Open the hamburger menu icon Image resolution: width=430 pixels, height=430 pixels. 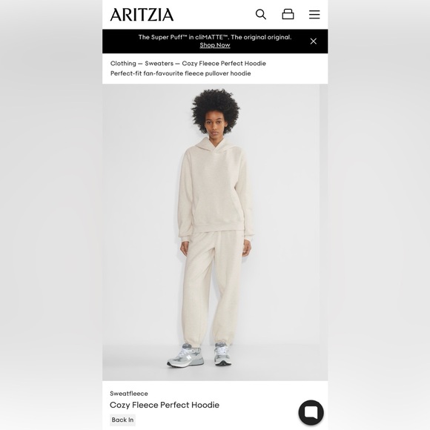(314, 14)
